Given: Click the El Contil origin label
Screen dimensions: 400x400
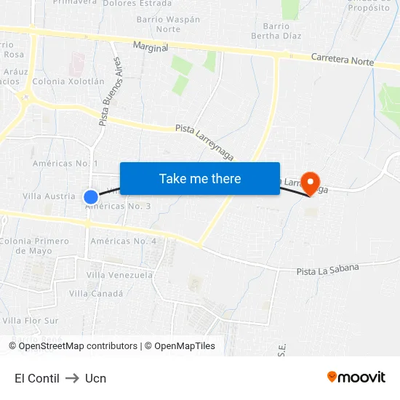Looking at the screenshot, I should coord(37,378).
